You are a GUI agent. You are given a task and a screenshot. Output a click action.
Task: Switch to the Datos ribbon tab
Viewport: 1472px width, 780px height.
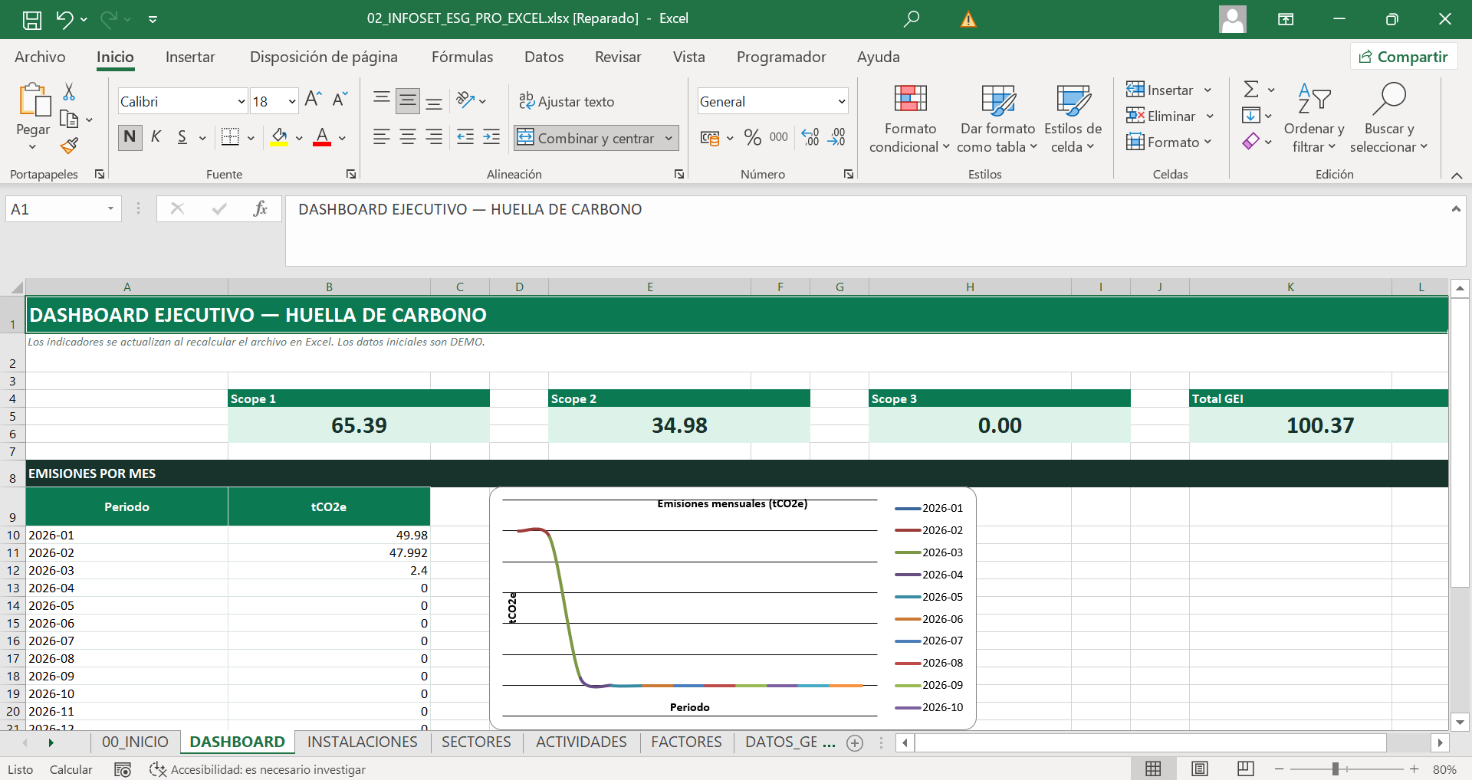click(544, 57)
